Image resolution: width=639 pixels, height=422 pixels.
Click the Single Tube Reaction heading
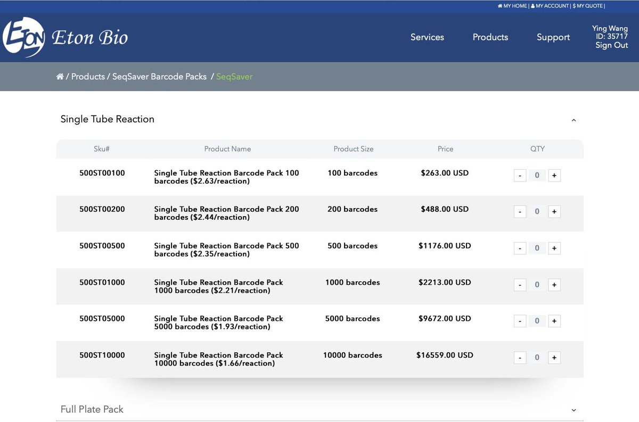click(x=108, y=119)
